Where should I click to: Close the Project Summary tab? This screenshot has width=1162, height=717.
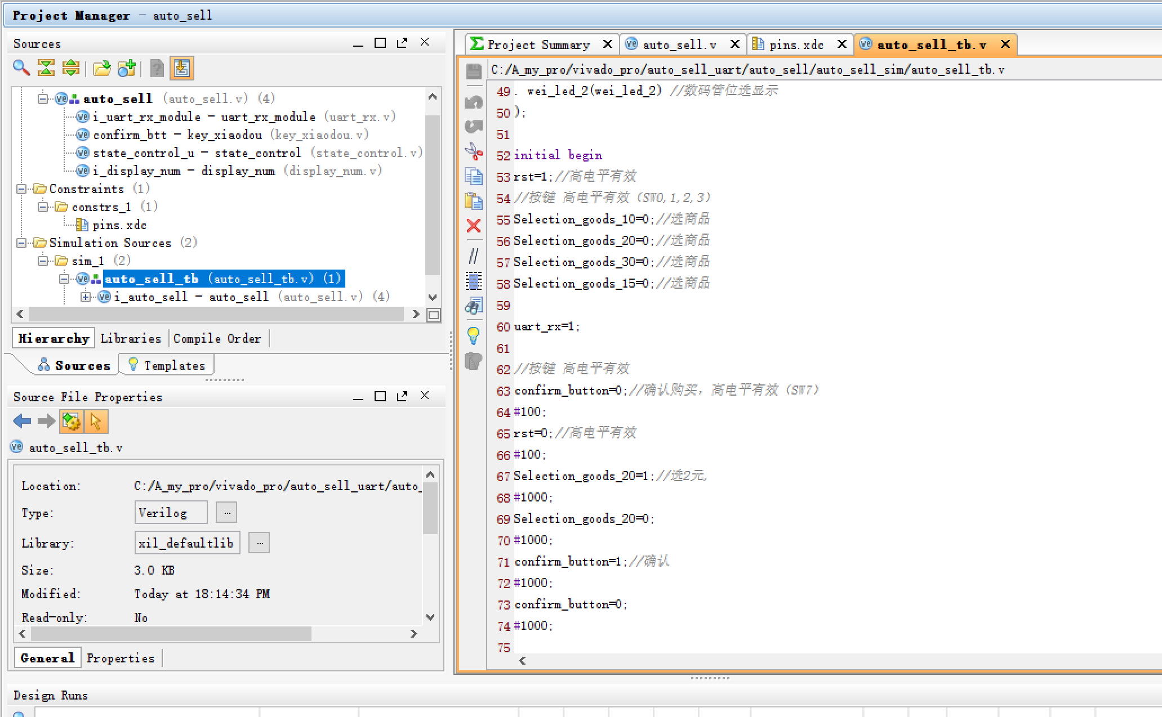point(608,44)
